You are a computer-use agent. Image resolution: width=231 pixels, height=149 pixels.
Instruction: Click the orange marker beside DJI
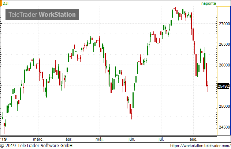1,3
